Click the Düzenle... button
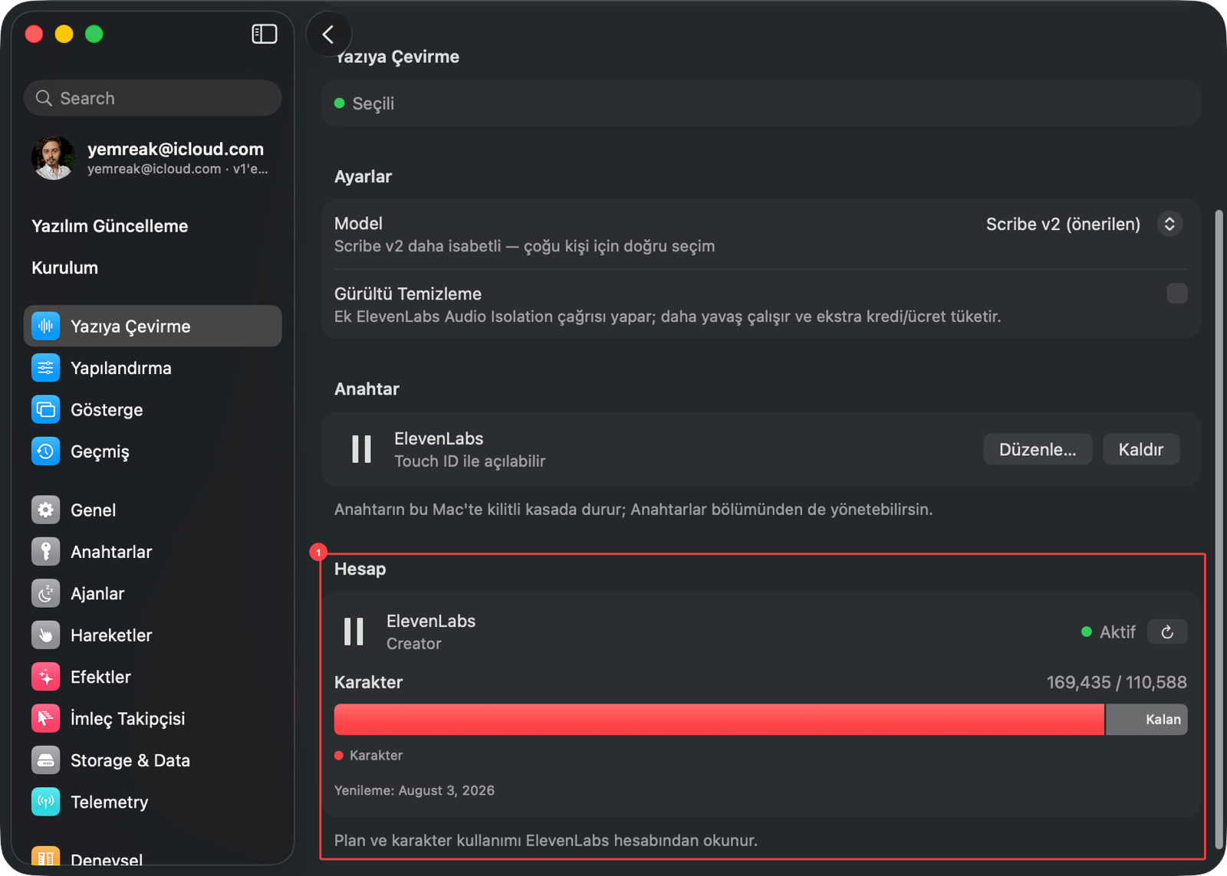 pyautogui.click(x=1038, y=449)
